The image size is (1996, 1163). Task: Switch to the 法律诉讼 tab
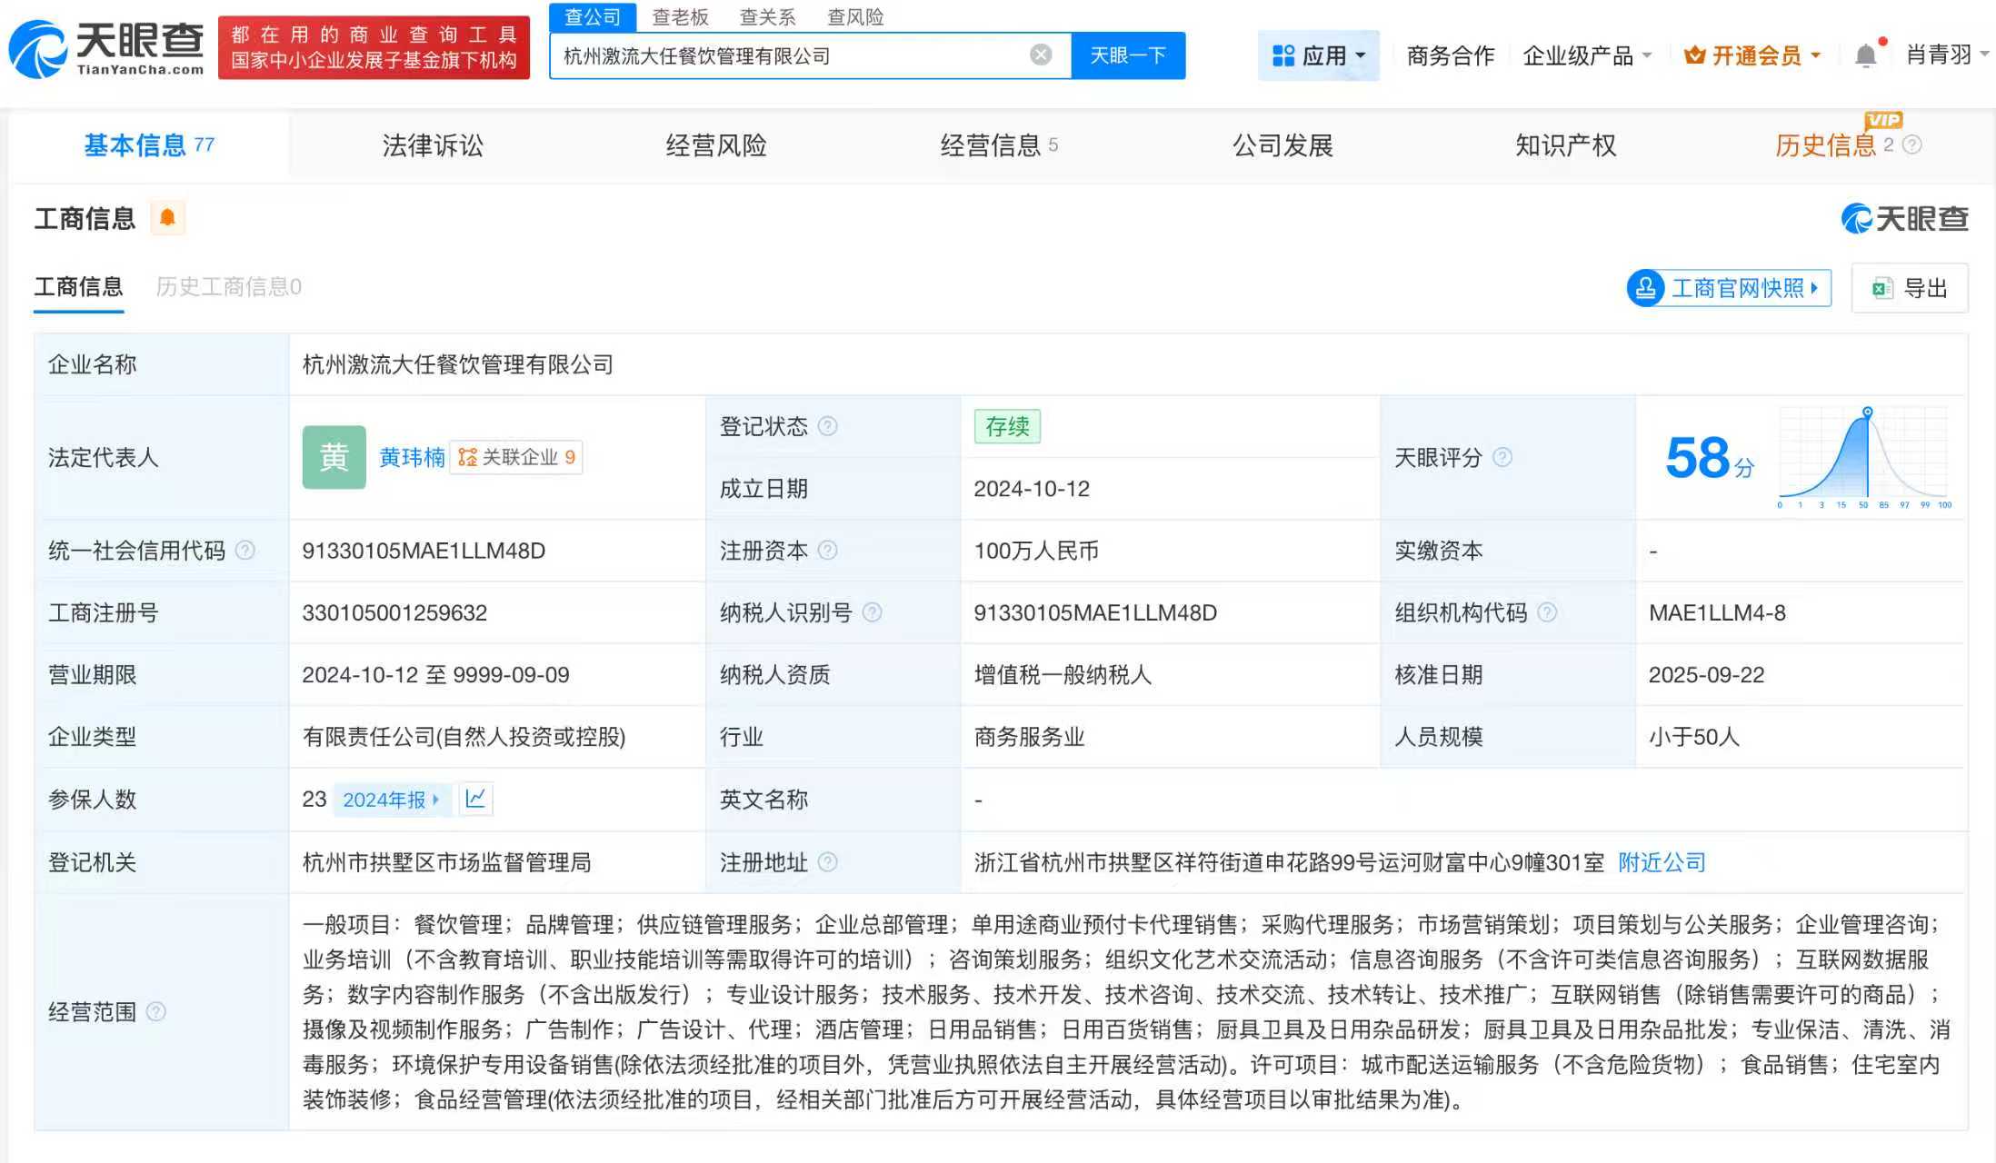coord(433,144)
